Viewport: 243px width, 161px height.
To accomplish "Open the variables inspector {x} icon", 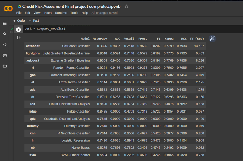I will (5, 55).
